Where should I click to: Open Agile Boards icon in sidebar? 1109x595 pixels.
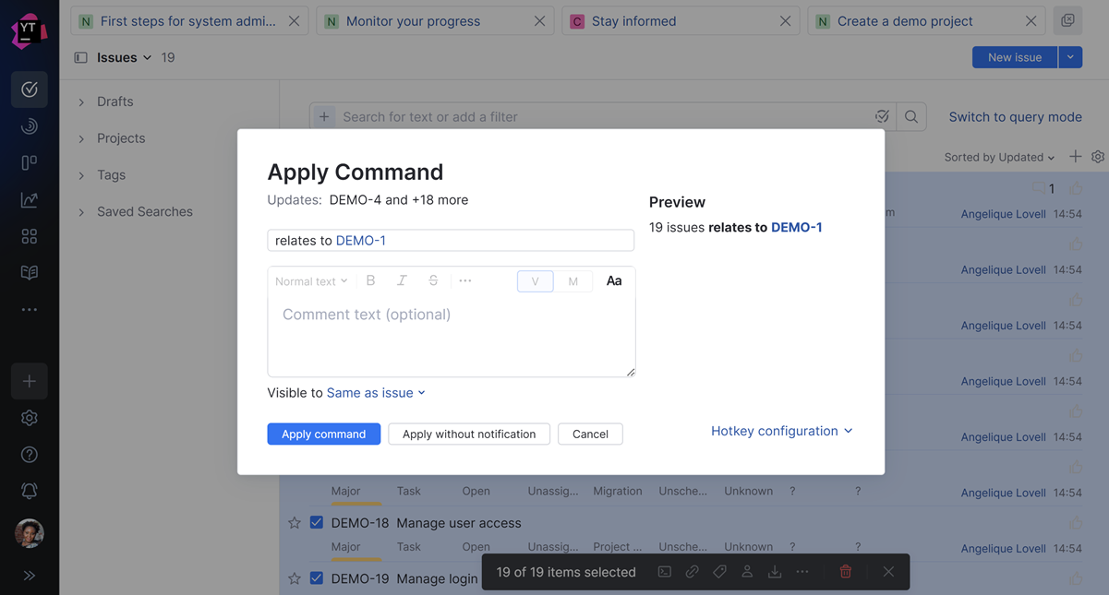[x=30, y=163]
